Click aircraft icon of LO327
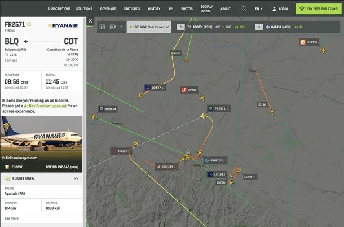Image resolution: width=344 pixels, height=227 pixels. [x=140, y=95]
